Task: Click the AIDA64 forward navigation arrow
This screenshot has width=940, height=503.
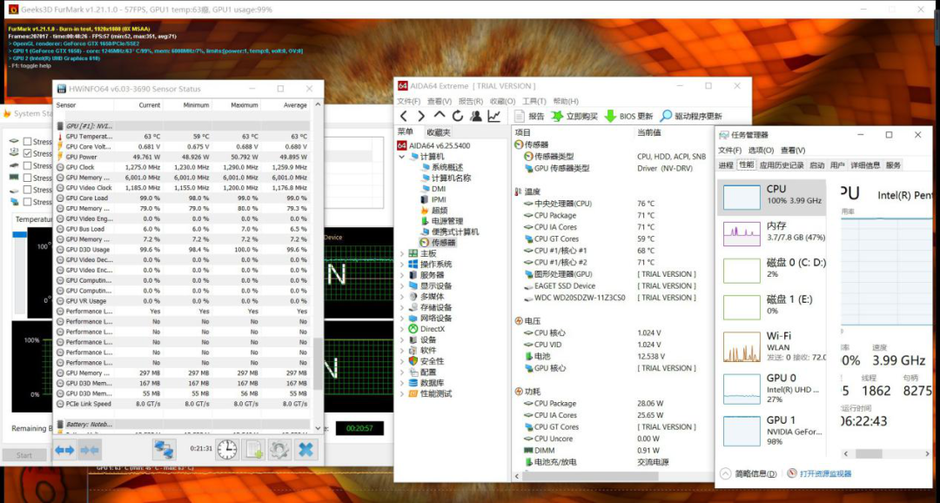Action: (421, 117)
